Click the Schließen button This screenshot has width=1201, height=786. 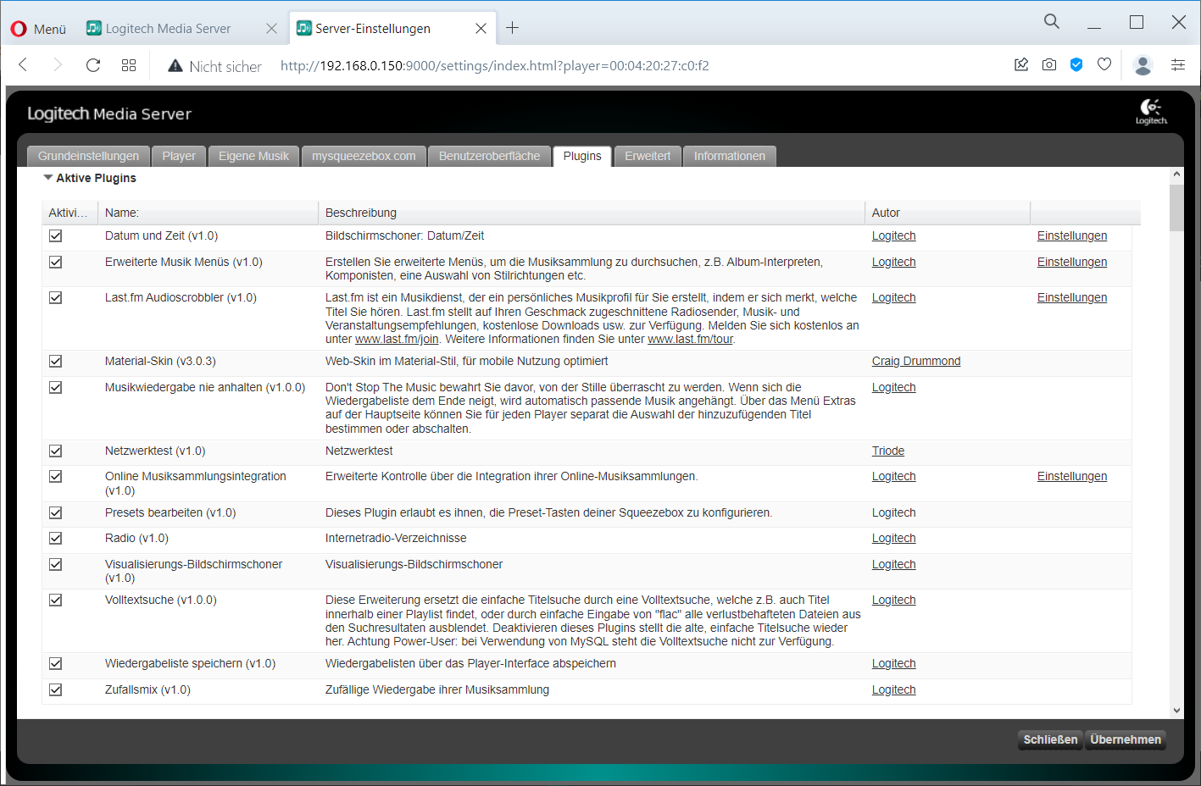(x=1050, y=739)
